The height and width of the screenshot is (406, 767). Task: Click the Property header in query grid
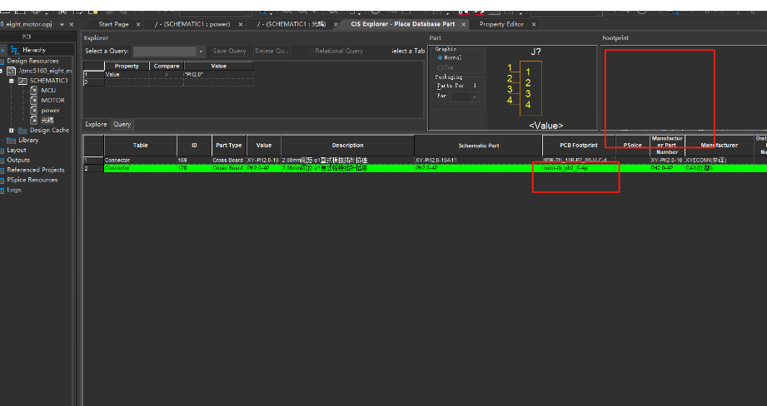[127, 66]
